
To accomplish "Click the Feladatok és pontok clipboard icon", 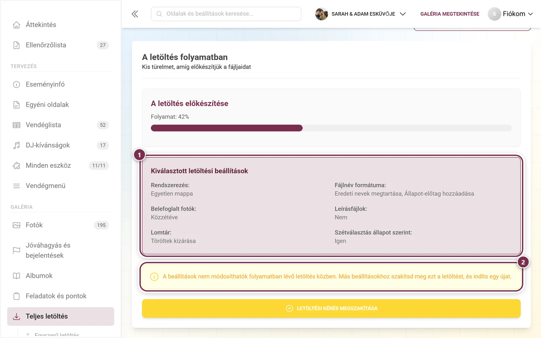I will 17,296.
